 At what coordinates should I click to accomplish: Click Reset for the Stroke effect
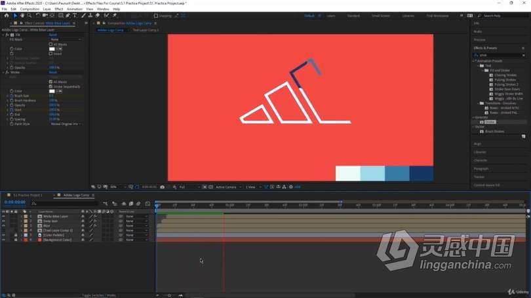coord(53,73)
